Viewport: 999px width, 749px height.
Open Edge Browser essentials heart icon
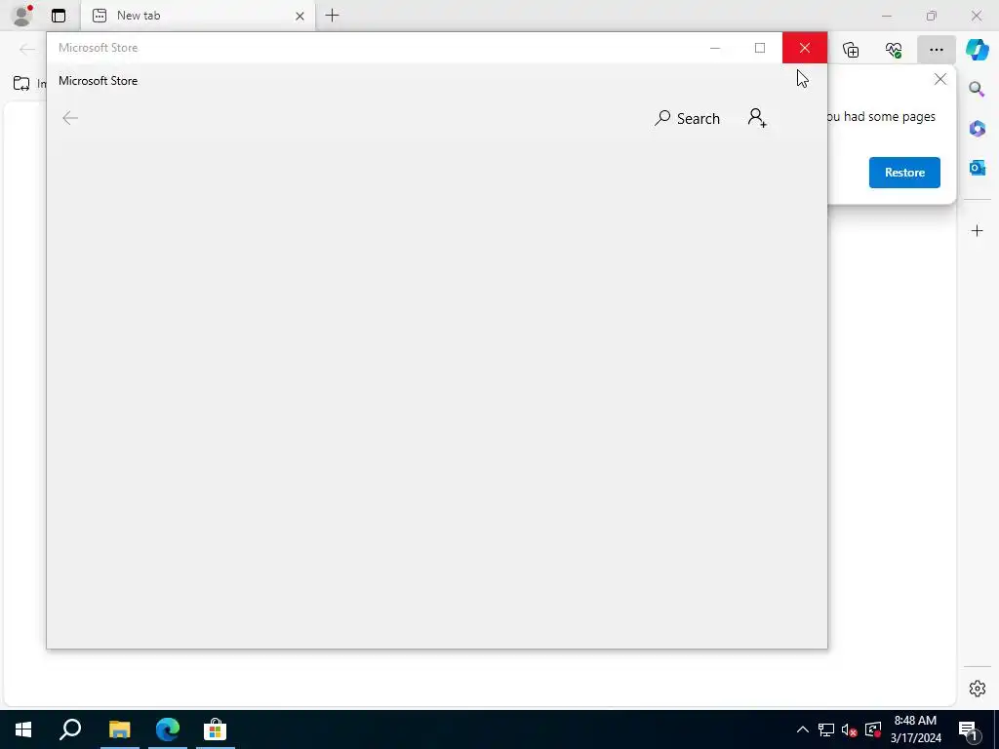tap(894, 50)
